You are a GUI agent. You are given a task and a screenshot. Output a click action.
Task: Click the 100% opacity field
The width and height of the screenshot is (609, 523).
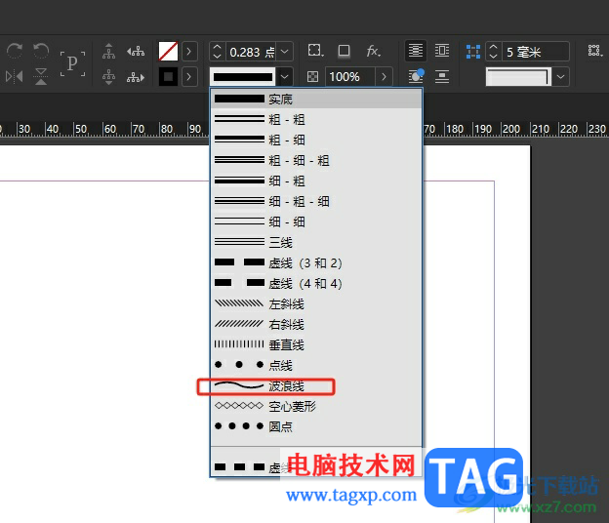click(x=350, y=76)
